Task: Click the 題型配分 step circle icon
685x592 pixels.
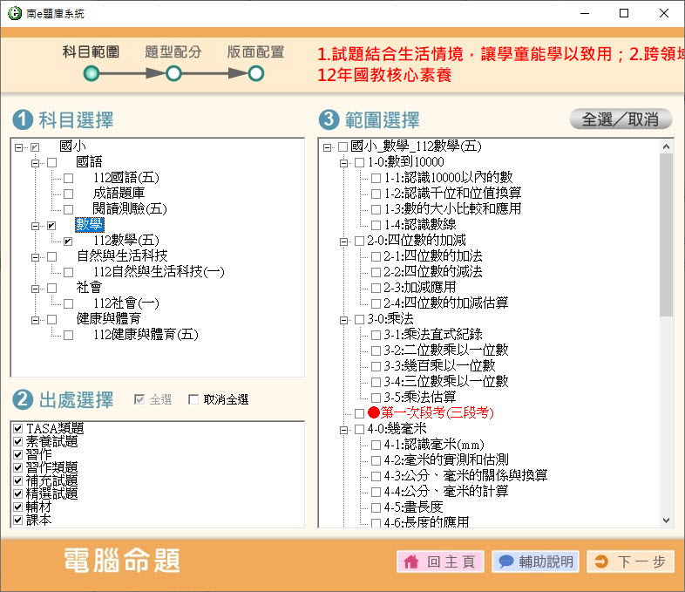Action: tap(173, 74)
